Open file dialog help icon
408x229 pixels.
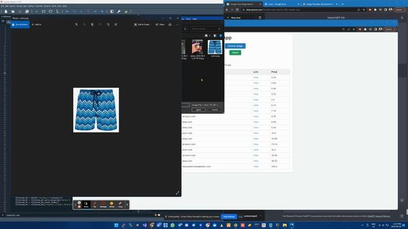pos(221,36)
